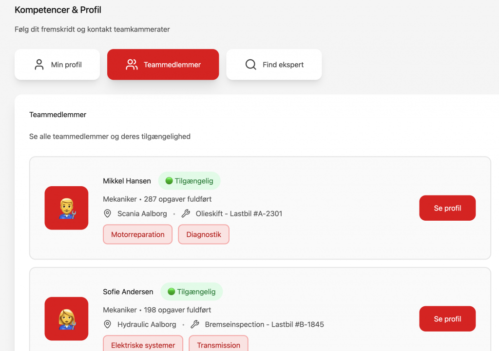Screen dimensions: 499x351
Task: Select the Teammedlemmer tab
Action: click(163, 65)
